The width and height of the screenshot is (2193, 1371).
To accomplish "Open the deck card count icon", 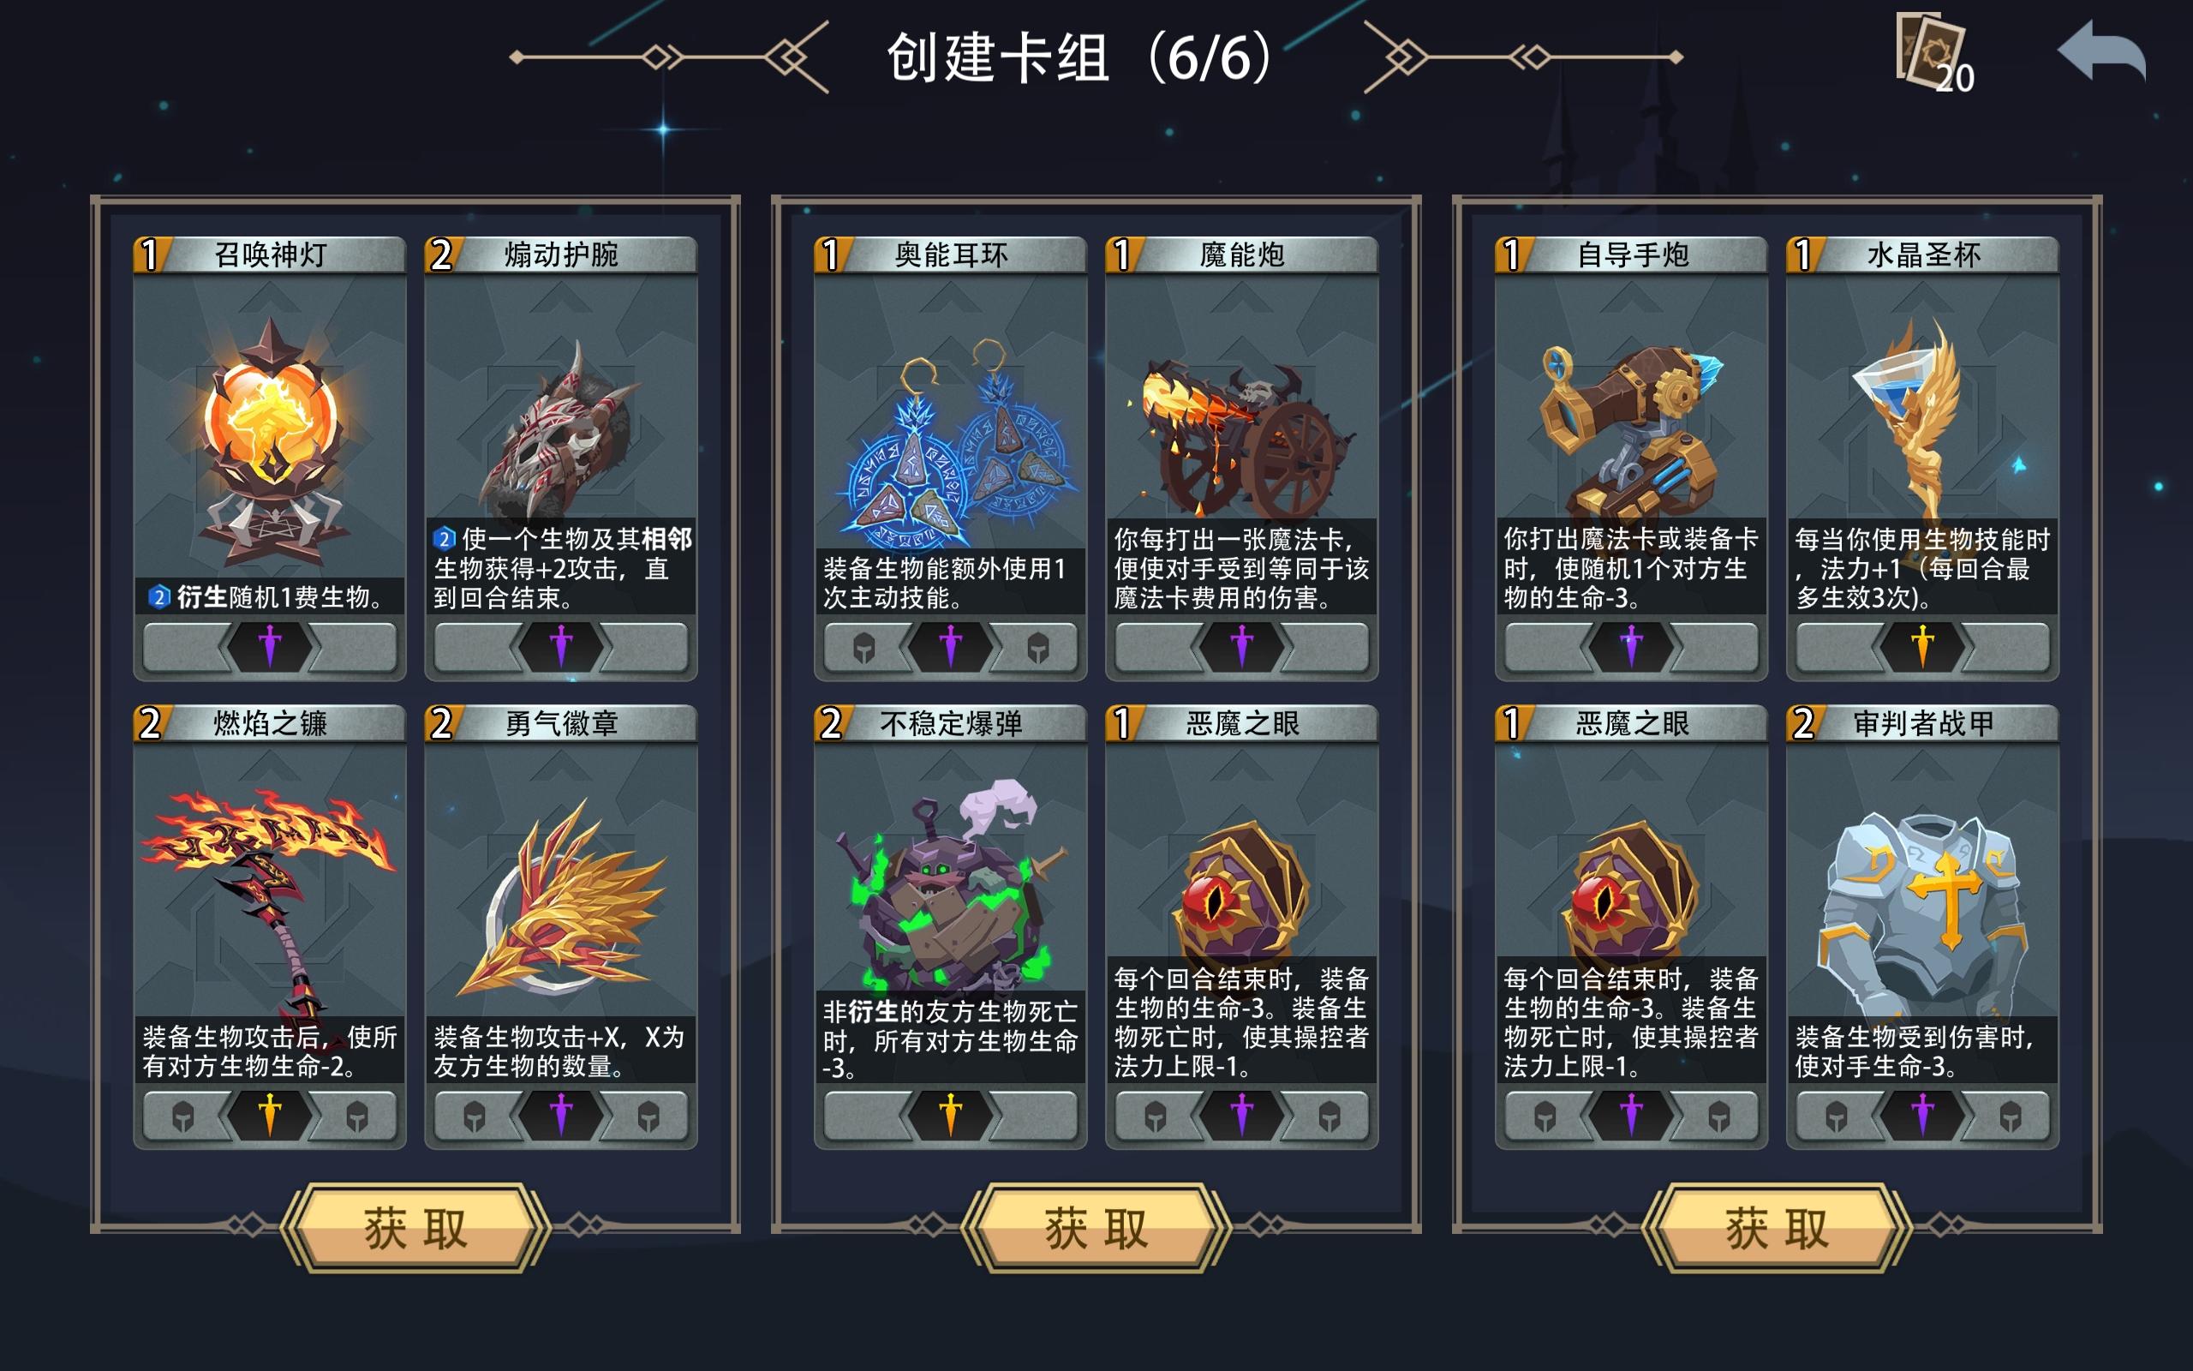I will (x=1933, y=52).
